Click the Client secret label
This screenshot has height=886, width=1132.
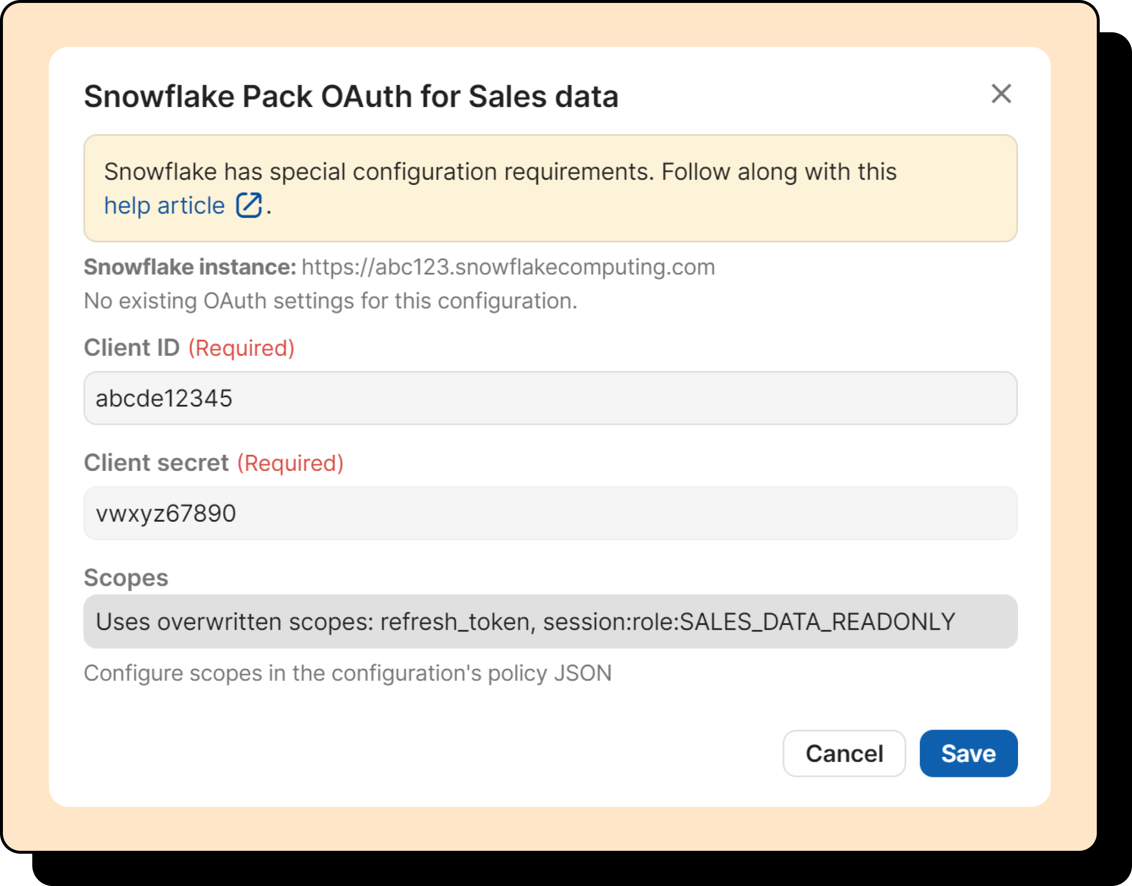pyautogui.click(x=156, y=463)
